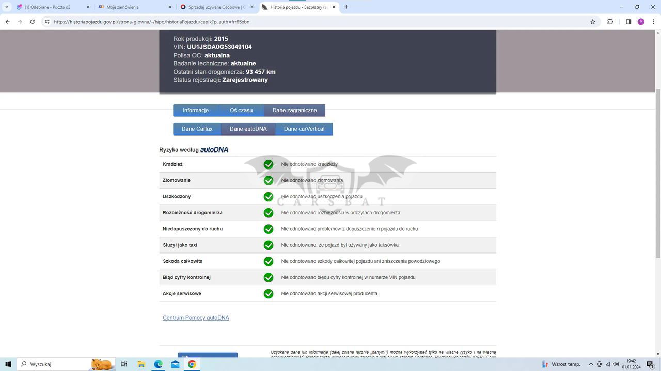Bookmark this page with the star icon
Image resolution: width=661 pixels, height=371 pixels.
coord(593,22)
